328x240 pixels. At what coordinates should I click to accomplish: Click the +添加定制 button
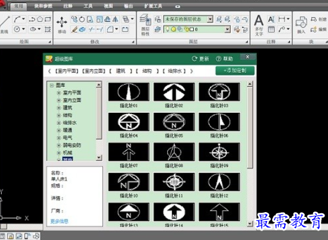(235, 70)
